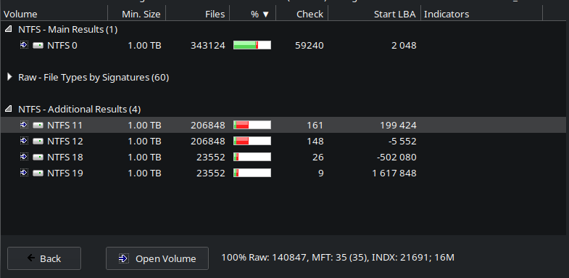Click the Start LBA value 199 424
The width and height of the screenshot is (569, 278).
pos(399,126)
